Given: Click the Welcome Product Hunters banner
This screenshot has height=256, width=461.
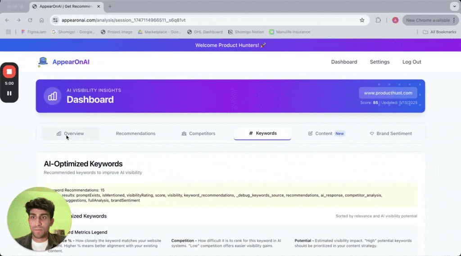Looking at the screenshot, I should tap(230, 45).
